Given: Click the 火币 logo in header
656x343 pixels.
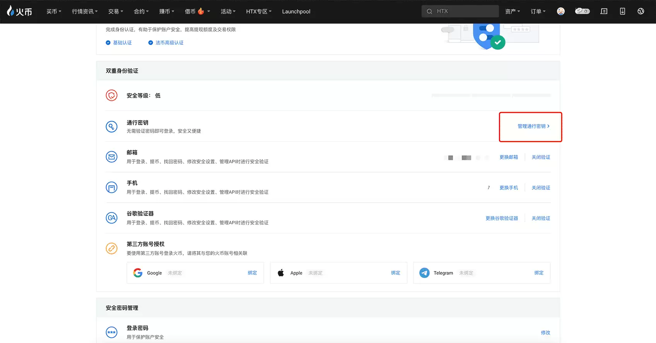Looking at the screenshot, I should (19, 11).
